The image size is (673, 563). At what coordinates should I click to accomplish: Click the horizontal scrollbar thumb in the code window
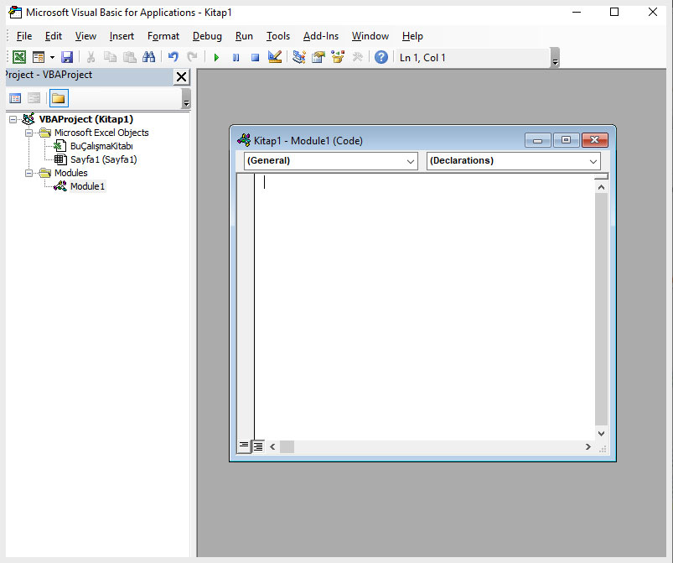point(287,447)
